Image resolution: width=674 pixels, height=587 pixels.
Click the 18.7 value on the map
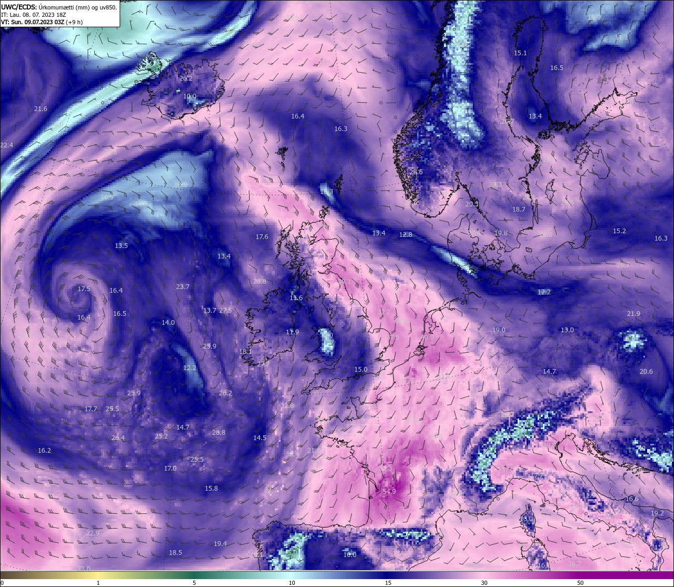pyautogui.click(x=519, y=210)
